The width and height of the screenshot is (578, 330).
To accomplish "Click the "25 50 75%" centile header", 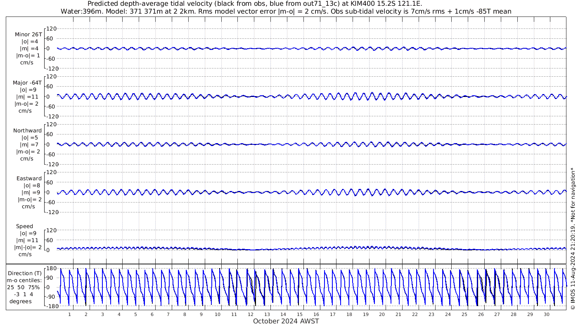I will pos(23,287).
